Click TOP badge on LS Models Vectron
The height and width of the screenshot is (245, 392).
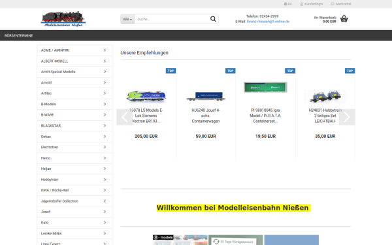tap(171, 71)
